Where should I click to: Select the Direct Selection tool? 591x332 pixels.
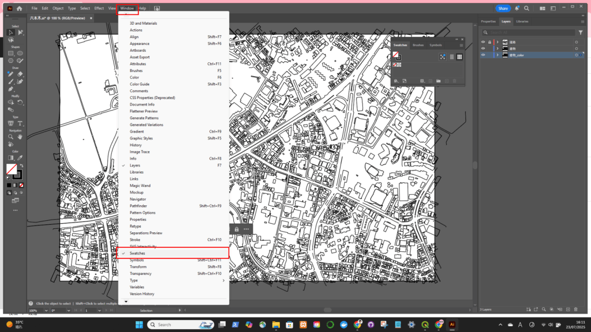(20, 32)
